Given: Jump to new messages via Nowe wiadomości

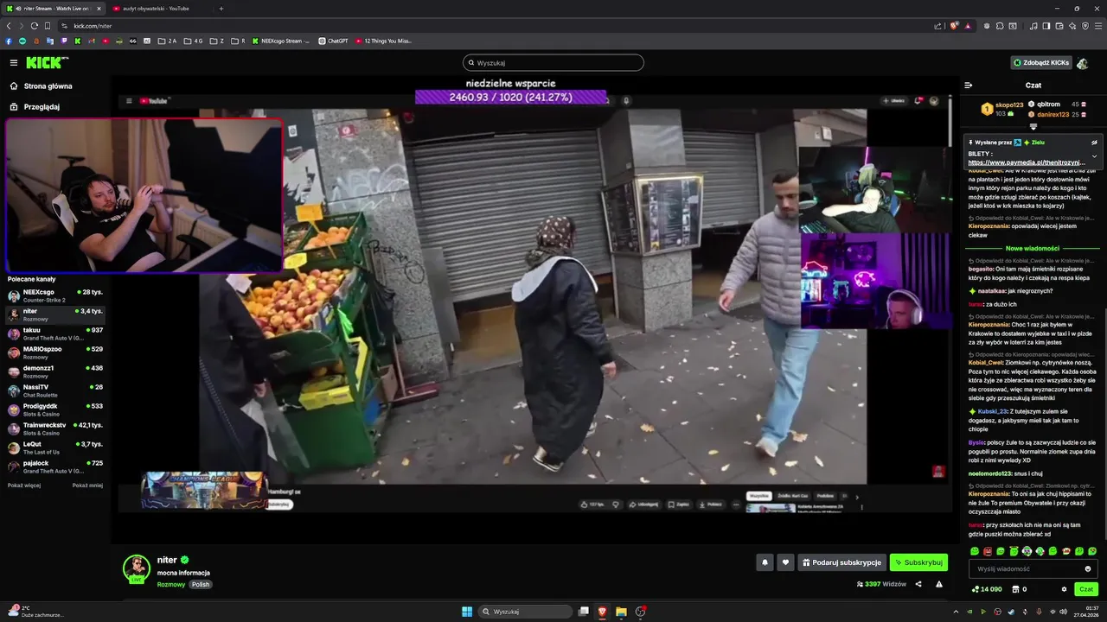Looking at the screenshot, I should click(x=1033, y=249).
